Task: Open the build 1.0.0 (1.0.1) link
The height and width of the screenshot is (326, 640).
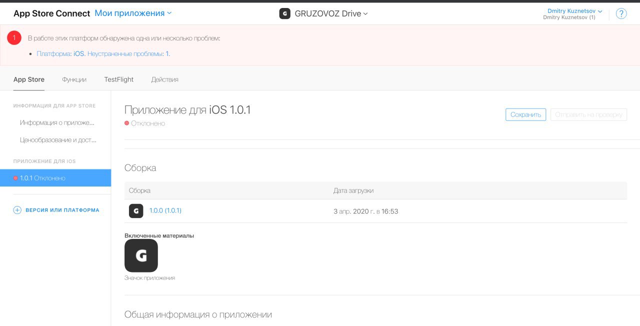Action: (165, 210)
